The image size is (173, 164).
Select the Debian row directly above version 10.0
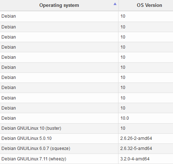coord(86,108)
